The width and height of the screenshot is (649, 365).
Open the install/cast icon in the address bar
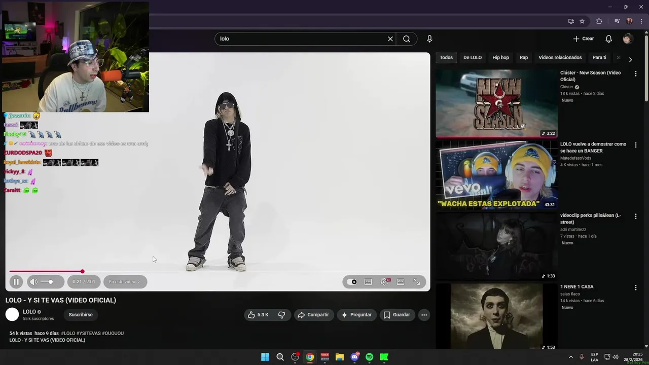coord(571,21)
